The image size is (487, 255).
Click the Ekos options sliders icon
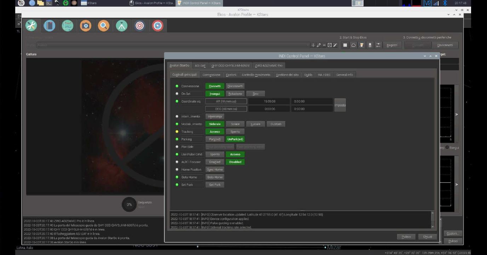(378, 45)
